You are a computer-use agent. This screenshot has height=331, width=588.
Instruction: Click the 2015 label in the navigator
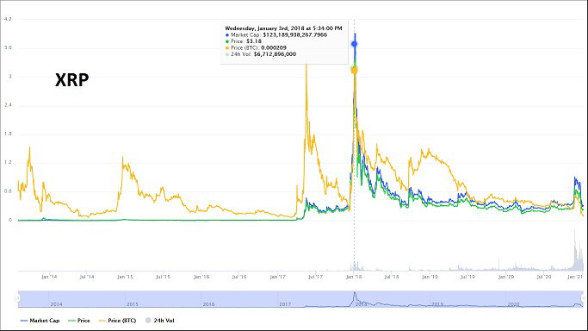click(x=133, y=304)
